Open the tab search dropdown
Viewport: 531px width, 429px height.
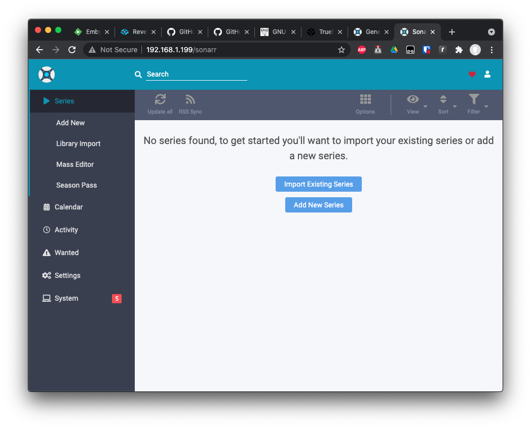(x=491, y=32)
